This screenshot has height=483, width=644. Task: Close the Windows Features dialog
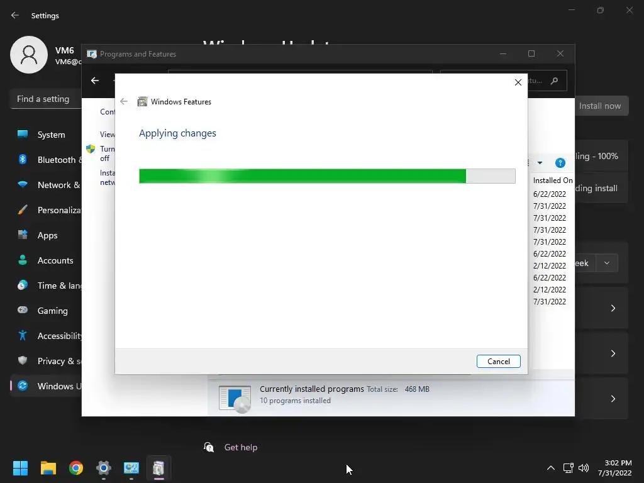point(518,82)
